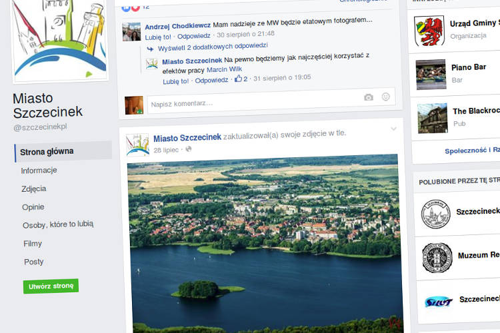
Task: Open the Piano Bar thumbnail
Action: pyautogui.click(x=431, y=75)
